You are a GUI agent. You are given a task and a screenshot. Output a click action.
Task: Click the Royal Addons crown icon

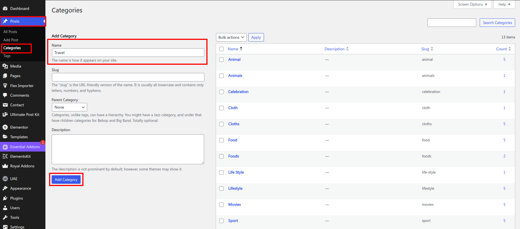(5, 166)
